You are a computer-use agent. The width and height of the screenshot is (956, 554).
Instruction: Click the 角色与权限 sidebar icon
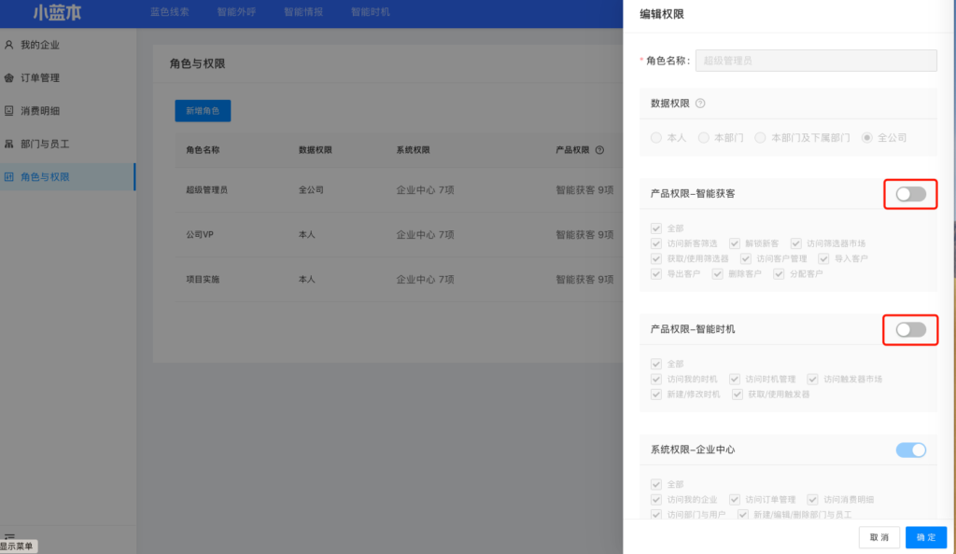[x=9, y=177]
